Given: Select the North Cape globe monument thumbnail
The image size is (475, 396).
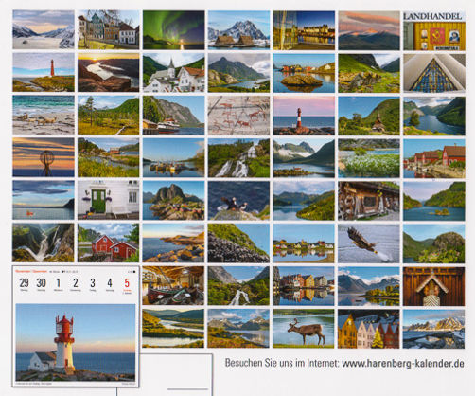Looking at the screenshot, I should click(44, 157).
